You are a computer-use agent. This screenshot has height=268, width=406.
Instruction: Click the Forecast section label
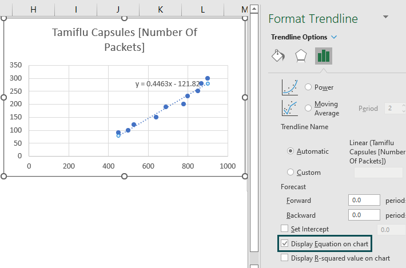(293, 187)
